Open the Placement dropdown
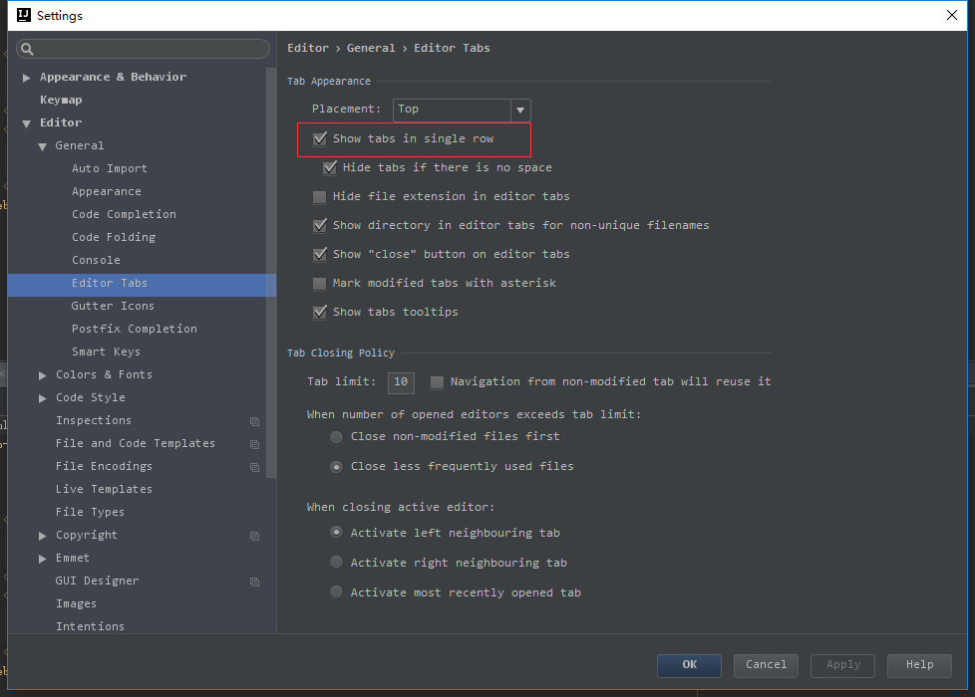Image resolution: width=975 pixels, height=697 pixels. click(x=520, y=110)
